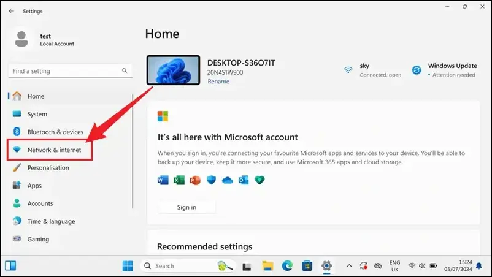This screenshot has height=277, width=492.
Task: Click the Settings gear on taskbar
Action: pyautogui.click(x=326, y=266)
